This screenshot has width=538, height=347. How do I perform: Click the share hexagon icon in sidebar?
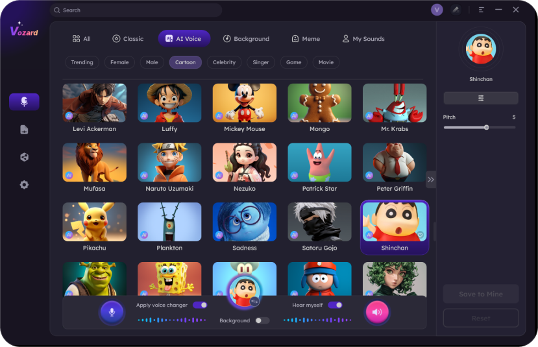[x=24, y=157]
